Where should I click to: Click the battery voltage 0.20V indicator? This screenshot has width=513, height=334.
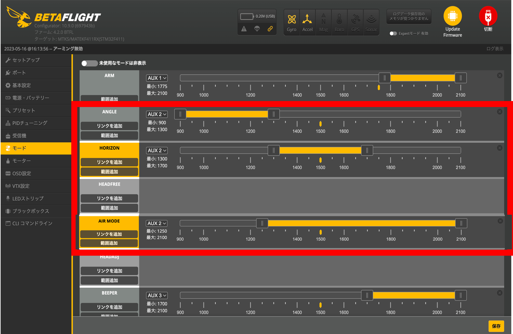(257, 16)
